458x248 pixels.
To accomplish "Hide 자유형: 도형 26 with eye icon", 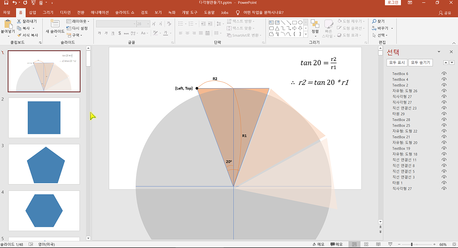I will tap(444, 91).
